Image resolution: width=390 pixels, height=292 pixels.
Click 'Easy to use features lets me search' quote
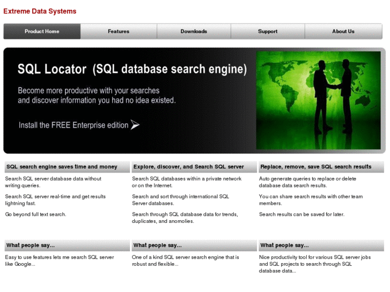click(x=60, y=261)
